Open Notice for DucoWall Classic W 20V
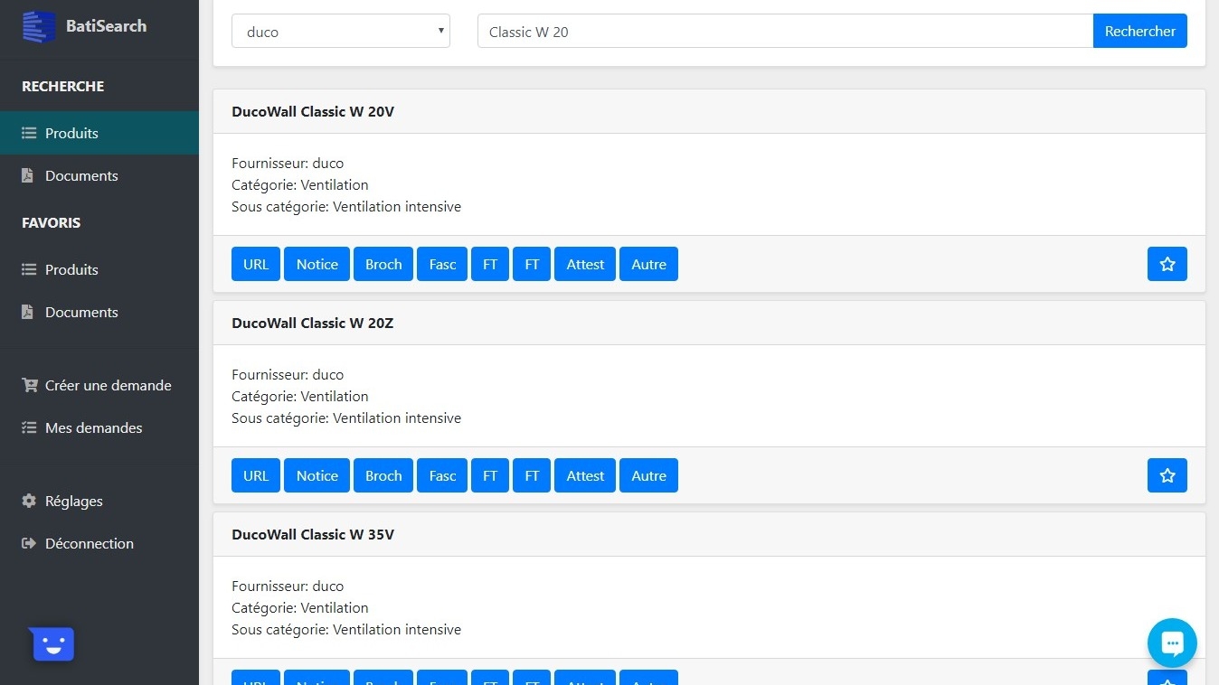1219x685 pixels. pos(317,264)
